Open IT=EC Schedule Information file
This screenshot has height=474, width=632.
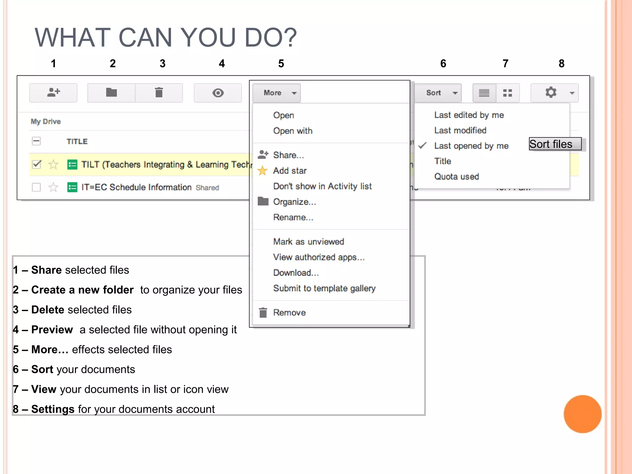(x=136, y=187)
